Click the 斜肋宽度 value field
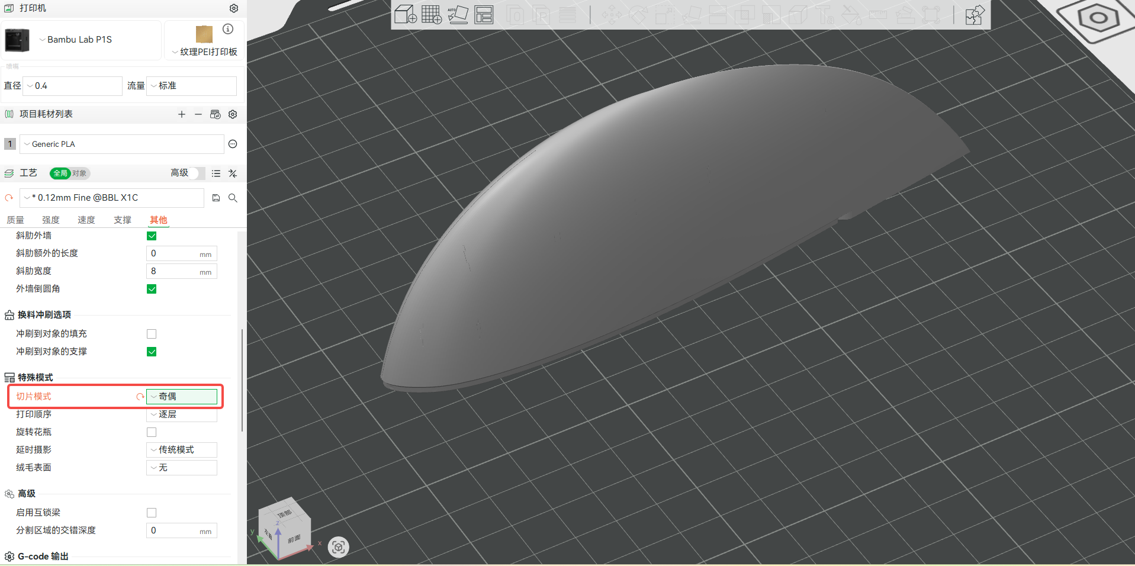The width and height of the screenshot is (1135, 566). tap(182, 271)
